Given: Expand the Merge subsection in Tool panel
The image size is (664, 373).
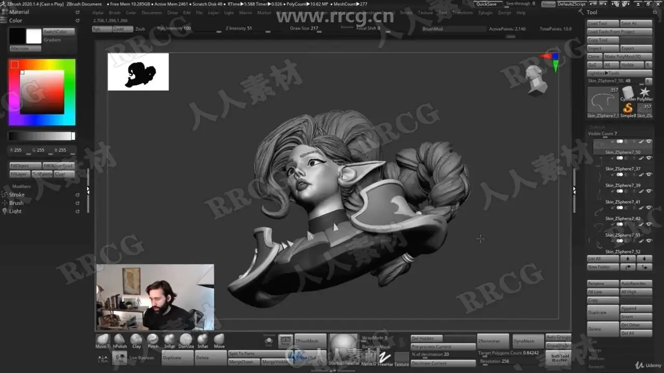Looking at the screenshot, I should pyautogui.click(x=595, y=350).
